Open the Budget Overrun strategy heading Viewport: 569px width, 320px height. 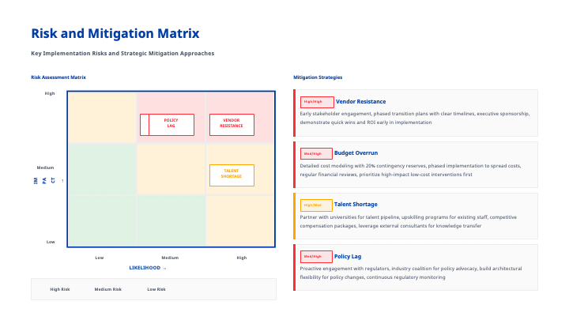[356, 153]
